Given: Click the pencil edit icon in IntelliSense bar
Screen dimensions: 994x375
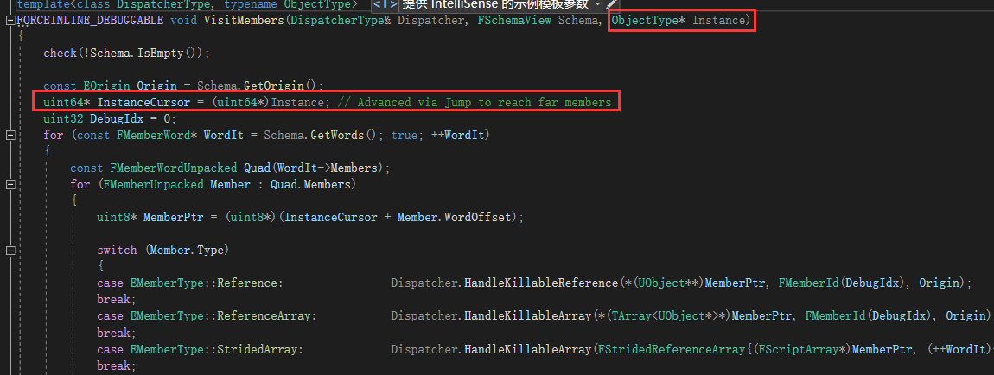Looking at the screenshot, I should coord(613,4).
